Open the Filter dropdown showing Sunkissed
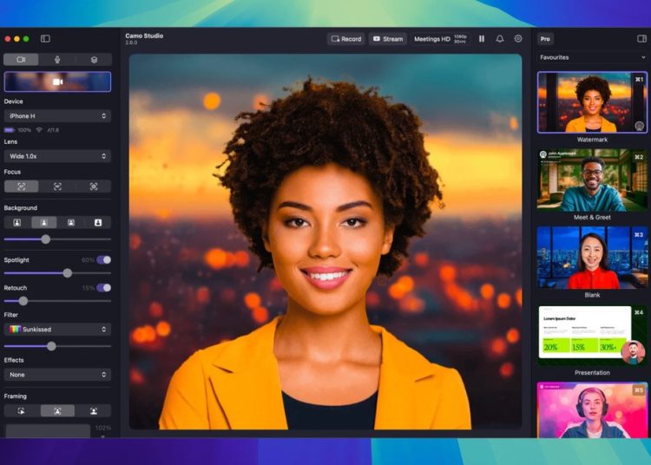The height and width of the screenshot is (465, 651). click(57, 330)
